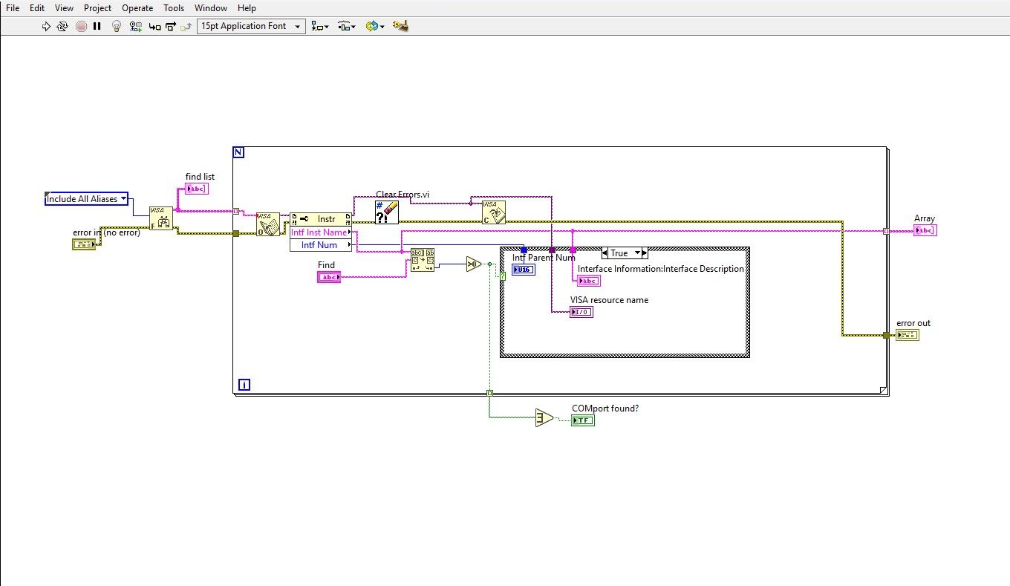Click the find list label

200,177
